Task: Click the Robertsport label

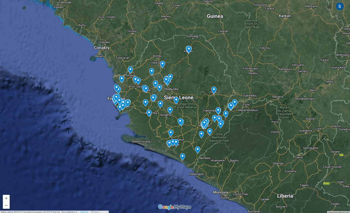Action: click(196, 174)
